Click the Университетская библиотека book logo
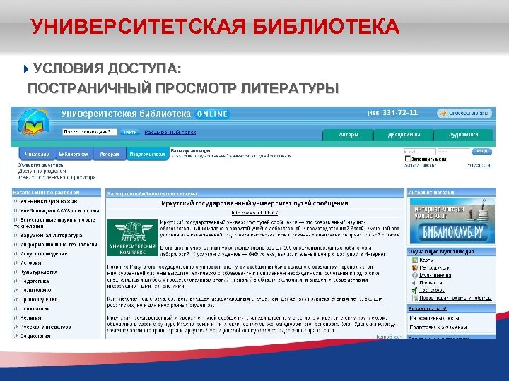 [34, 123]
